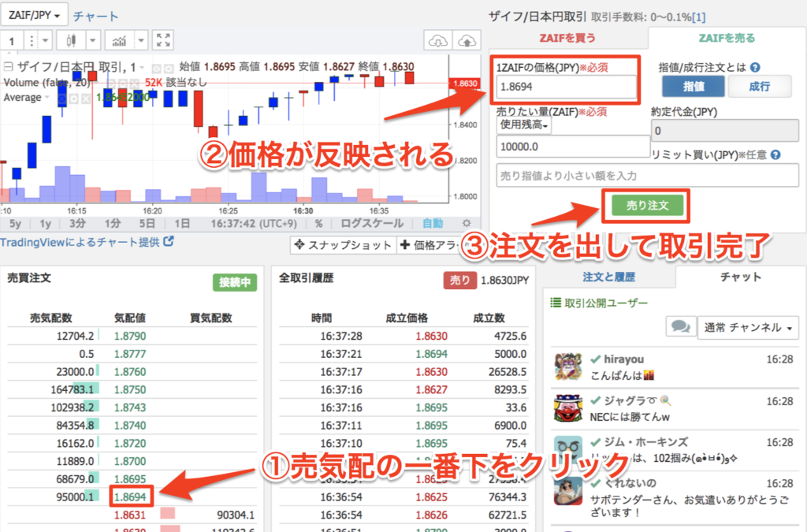Click the リミット買い input field
This screenshot has height=532, width=807.
point(648,176)
